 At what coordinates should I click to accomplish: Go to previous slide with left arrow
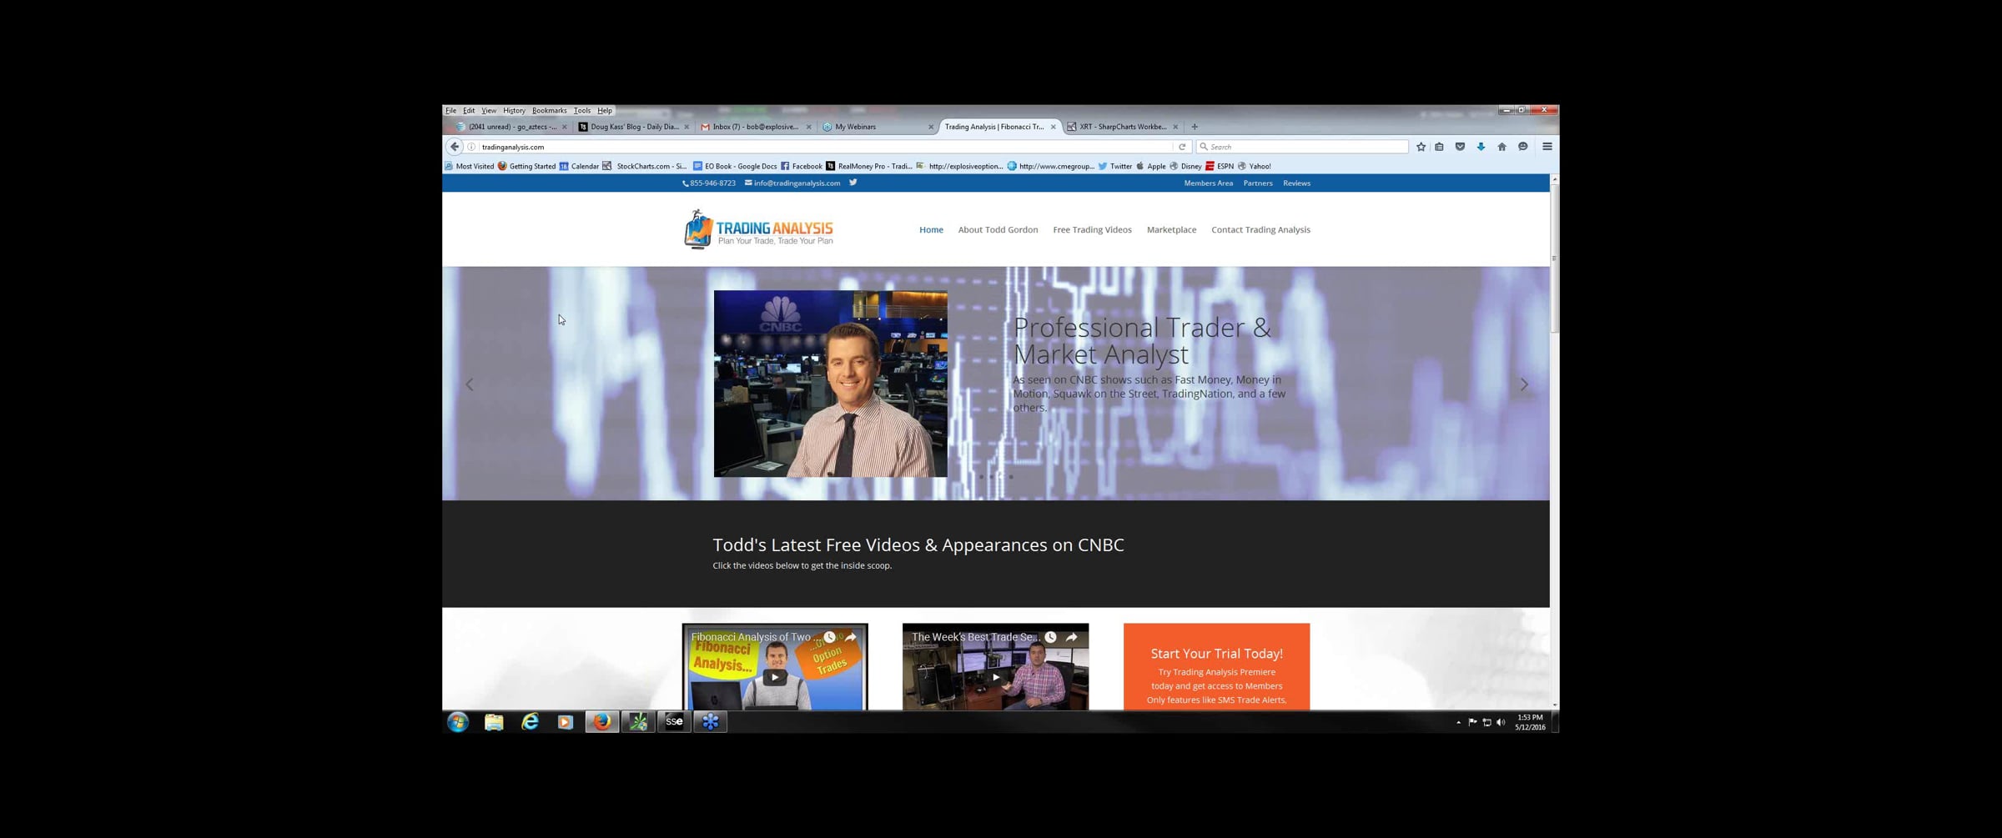click(470, 384)
